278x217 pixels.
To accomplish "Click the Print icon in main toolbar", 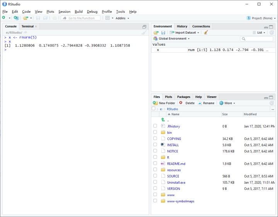I will 54,18.
